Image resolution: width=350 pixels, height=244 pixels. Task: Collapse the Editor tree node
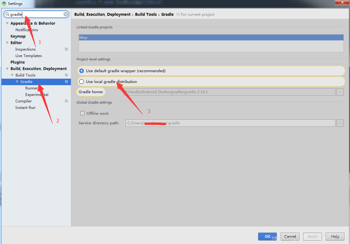coord(7,43)
